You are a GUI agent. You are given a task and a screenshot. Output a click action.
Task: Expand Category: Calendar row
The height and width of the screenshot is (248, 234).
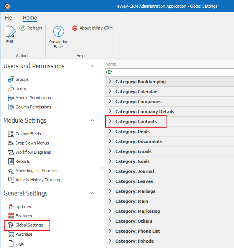pos(110,91)
